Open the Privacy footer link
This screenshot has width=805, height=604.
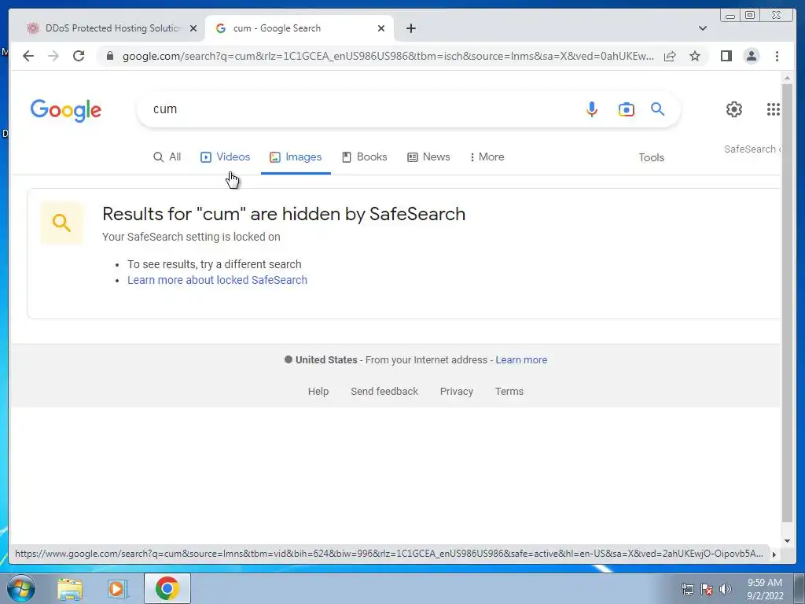(457, 392)
